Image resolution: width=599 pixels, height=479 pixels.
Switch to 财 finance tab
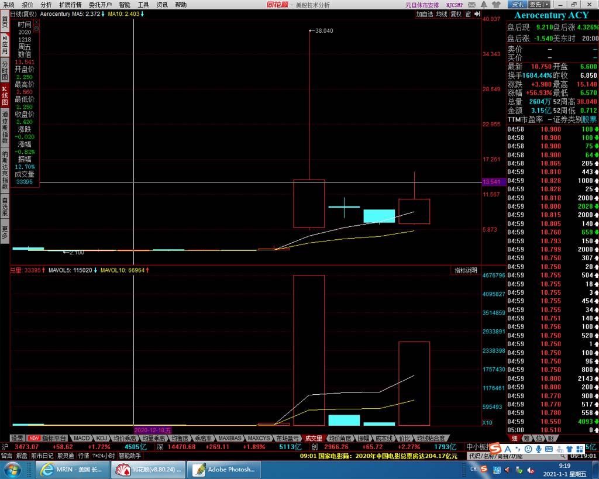point(551,438)
